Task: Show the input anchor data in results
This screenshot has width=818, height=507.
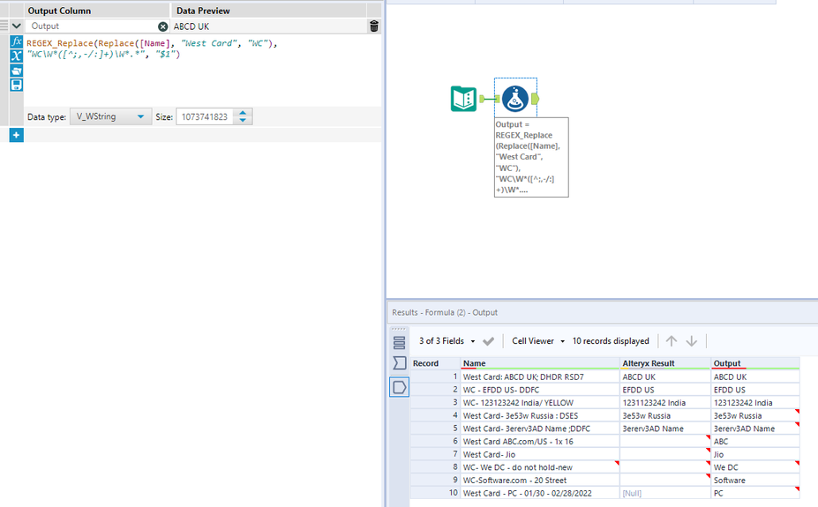Action: [x=399, y=362]
